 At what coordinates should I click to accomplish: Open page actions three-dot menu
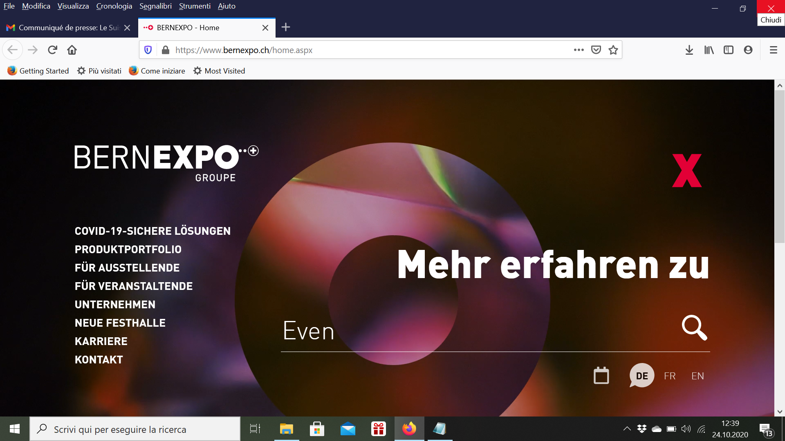[x=579, y=50]
